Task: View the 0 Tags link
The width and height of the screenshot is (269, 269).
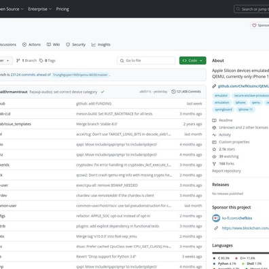Action: click(48, 60)
